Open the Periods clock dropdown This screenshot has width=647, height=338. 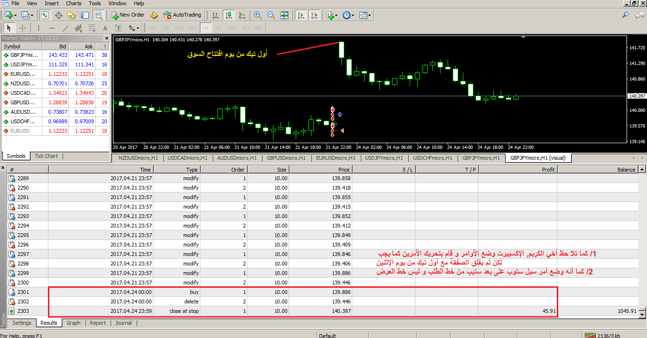pos(348,15)
